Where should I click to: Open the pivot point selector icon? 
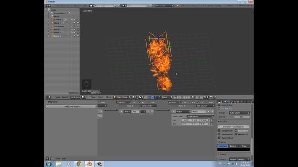[140, 97]
